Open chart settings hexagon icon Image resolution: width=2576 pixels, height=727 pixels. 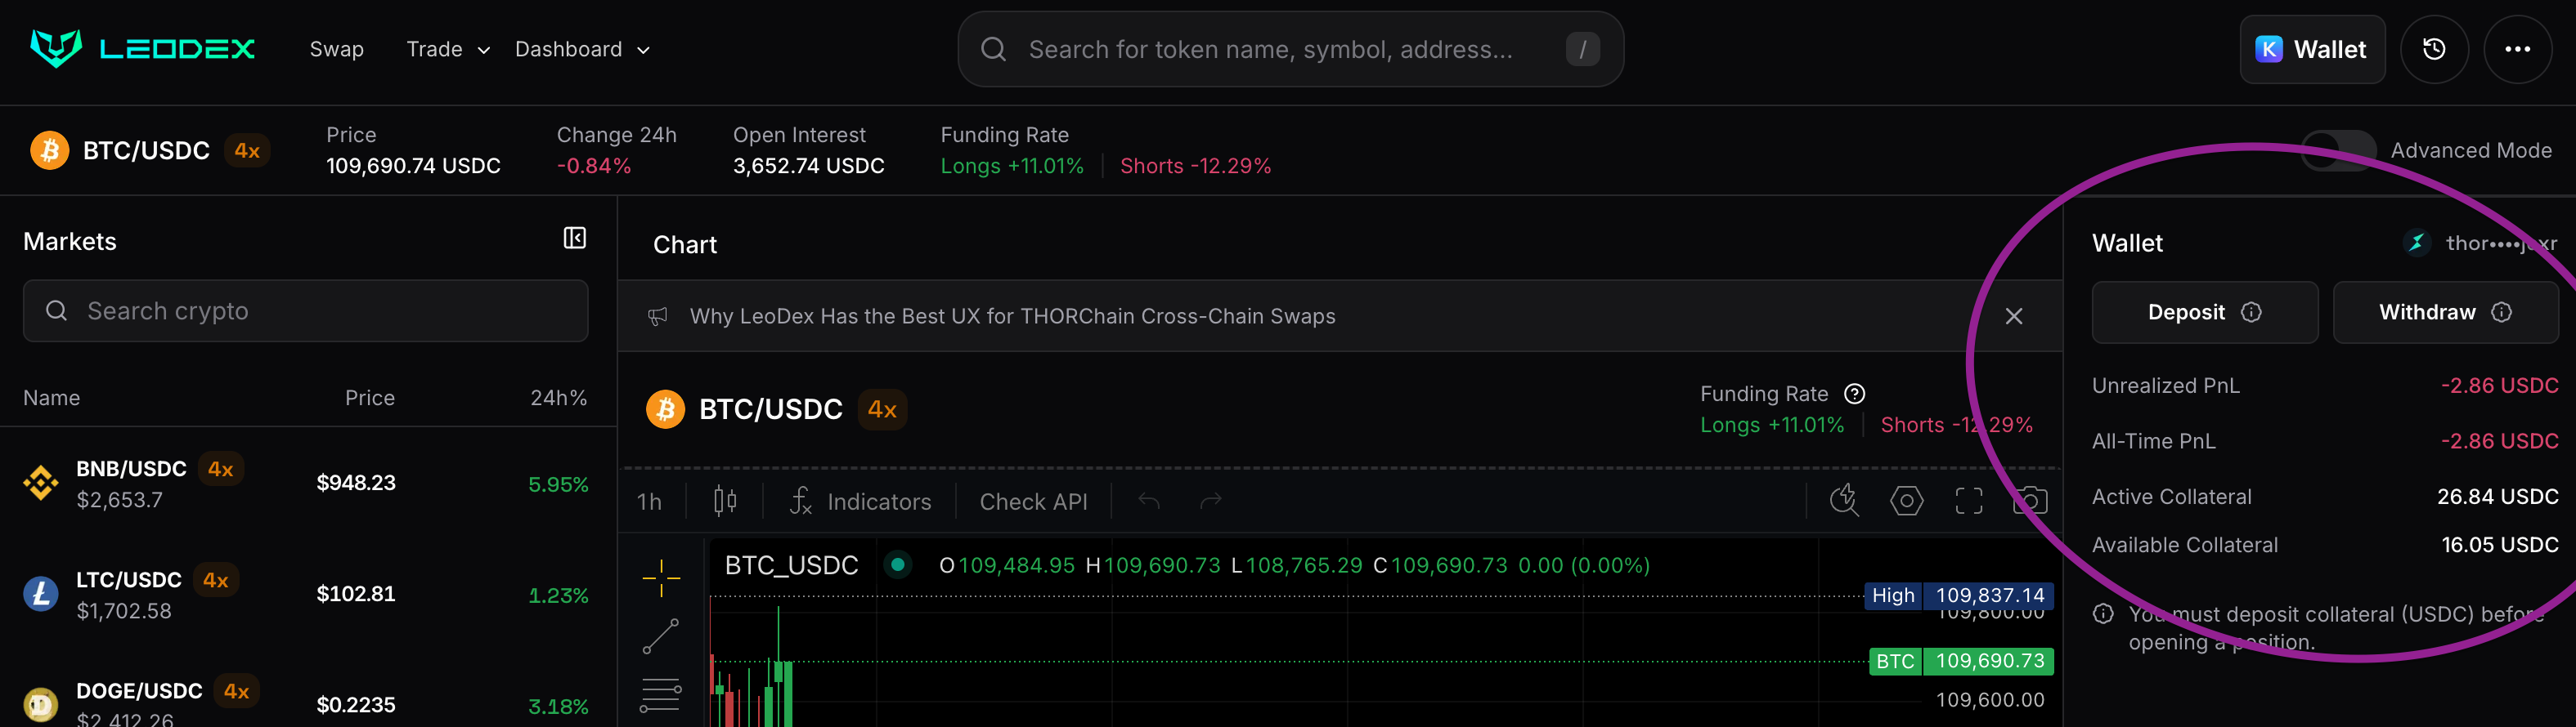1906,500
